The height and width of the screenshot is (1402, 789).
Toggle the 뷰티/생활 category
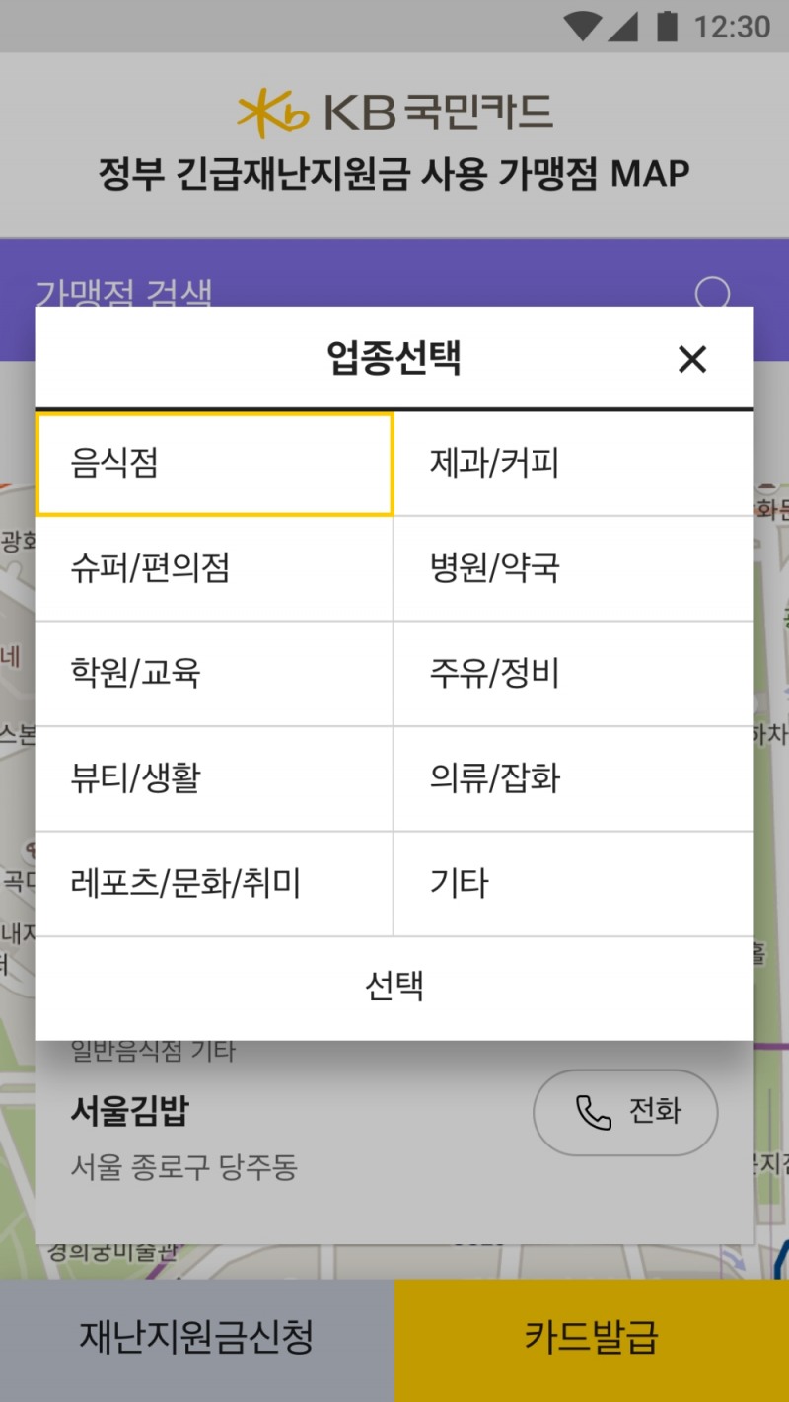213,778
